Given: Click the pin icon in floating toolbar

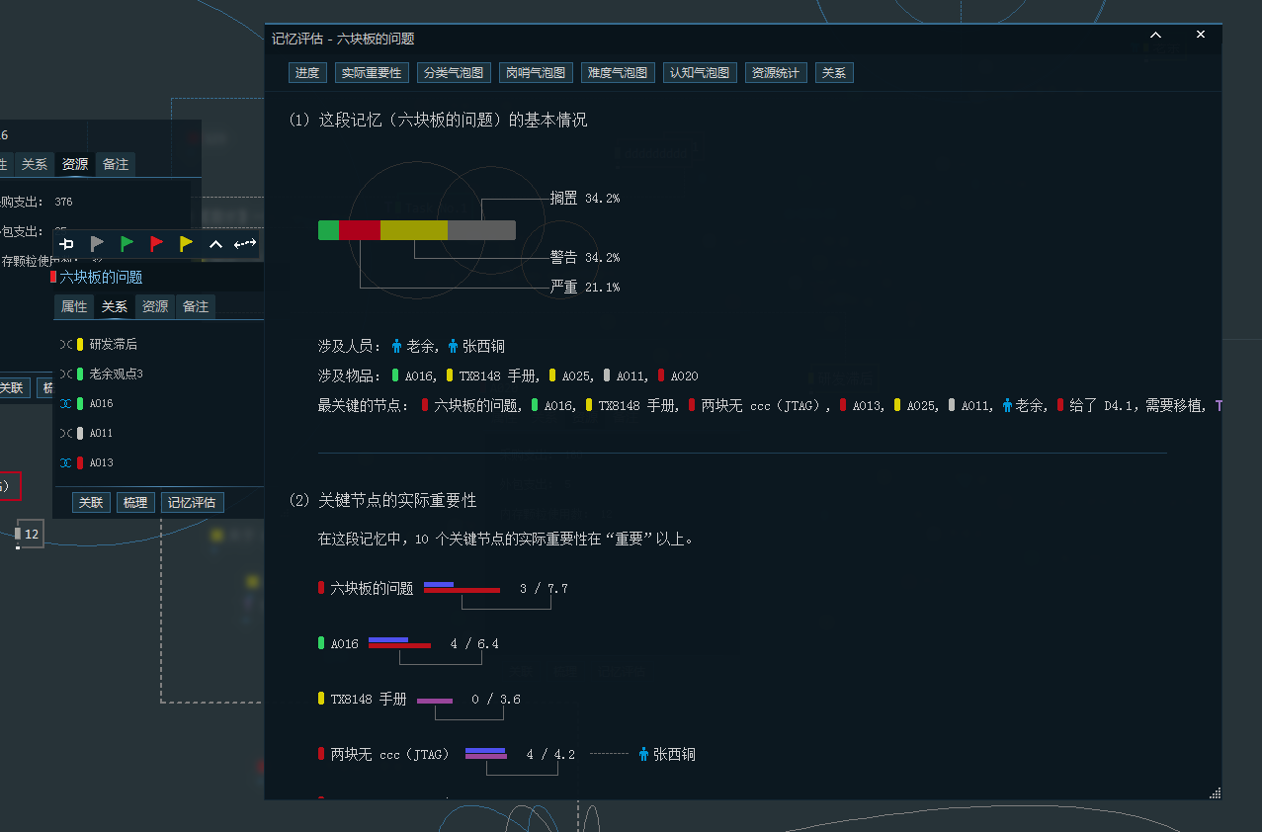Looking at the screenshot, I should [x=67, y=244].
